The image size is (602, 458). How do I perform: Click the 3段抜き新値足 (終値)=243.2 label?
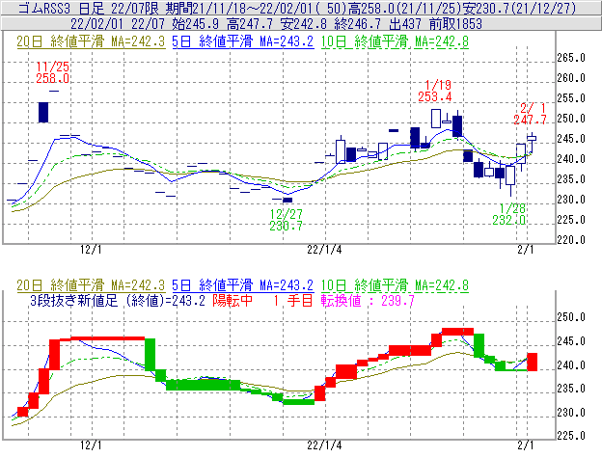(118, 300)
